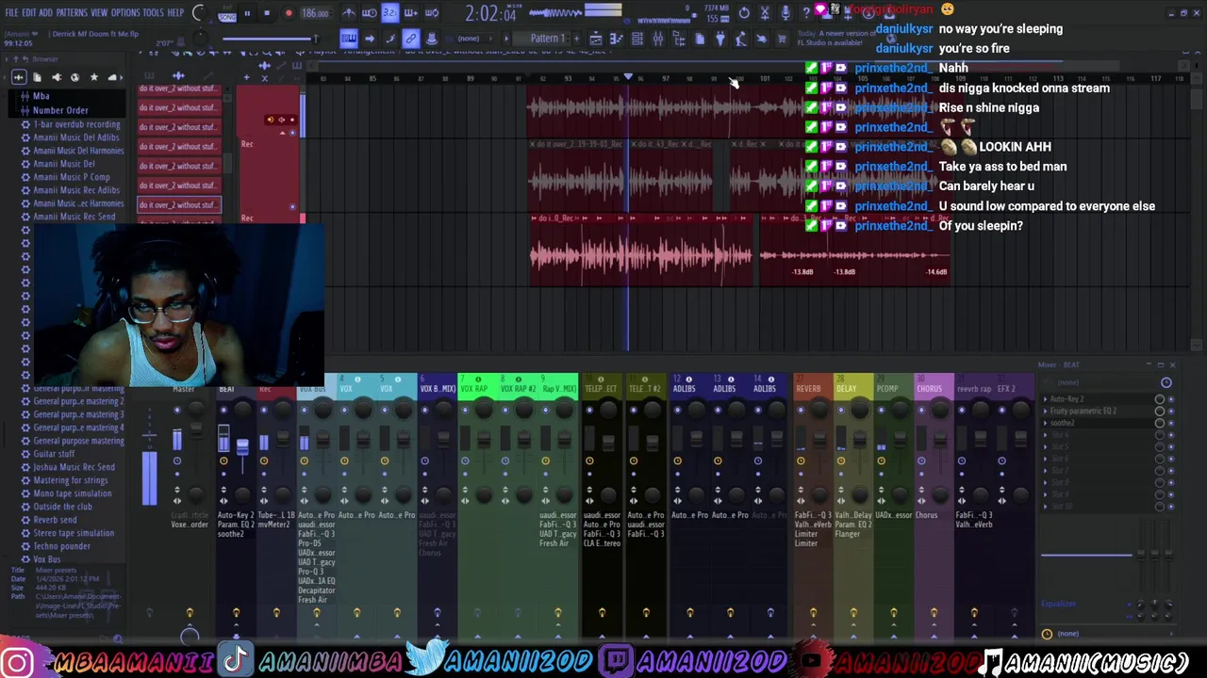Expand Fruity parametric EQ 2 slot menu

[x=1045, y=412]
